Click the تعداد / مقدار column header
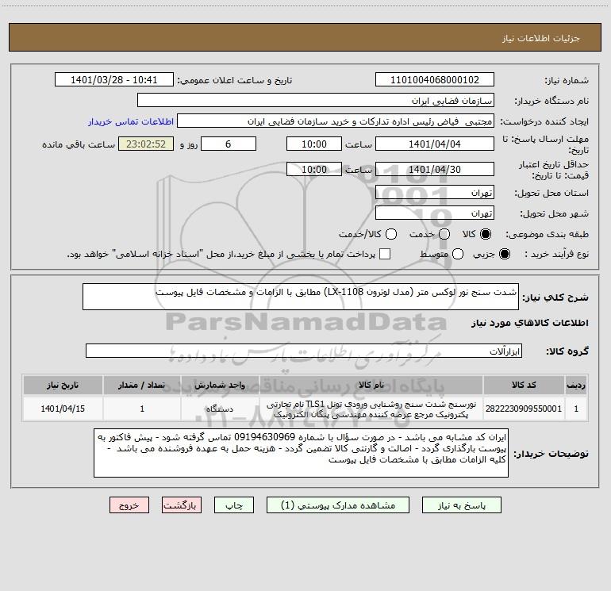This screenshot has width=611, height=591. coord(142,385)
